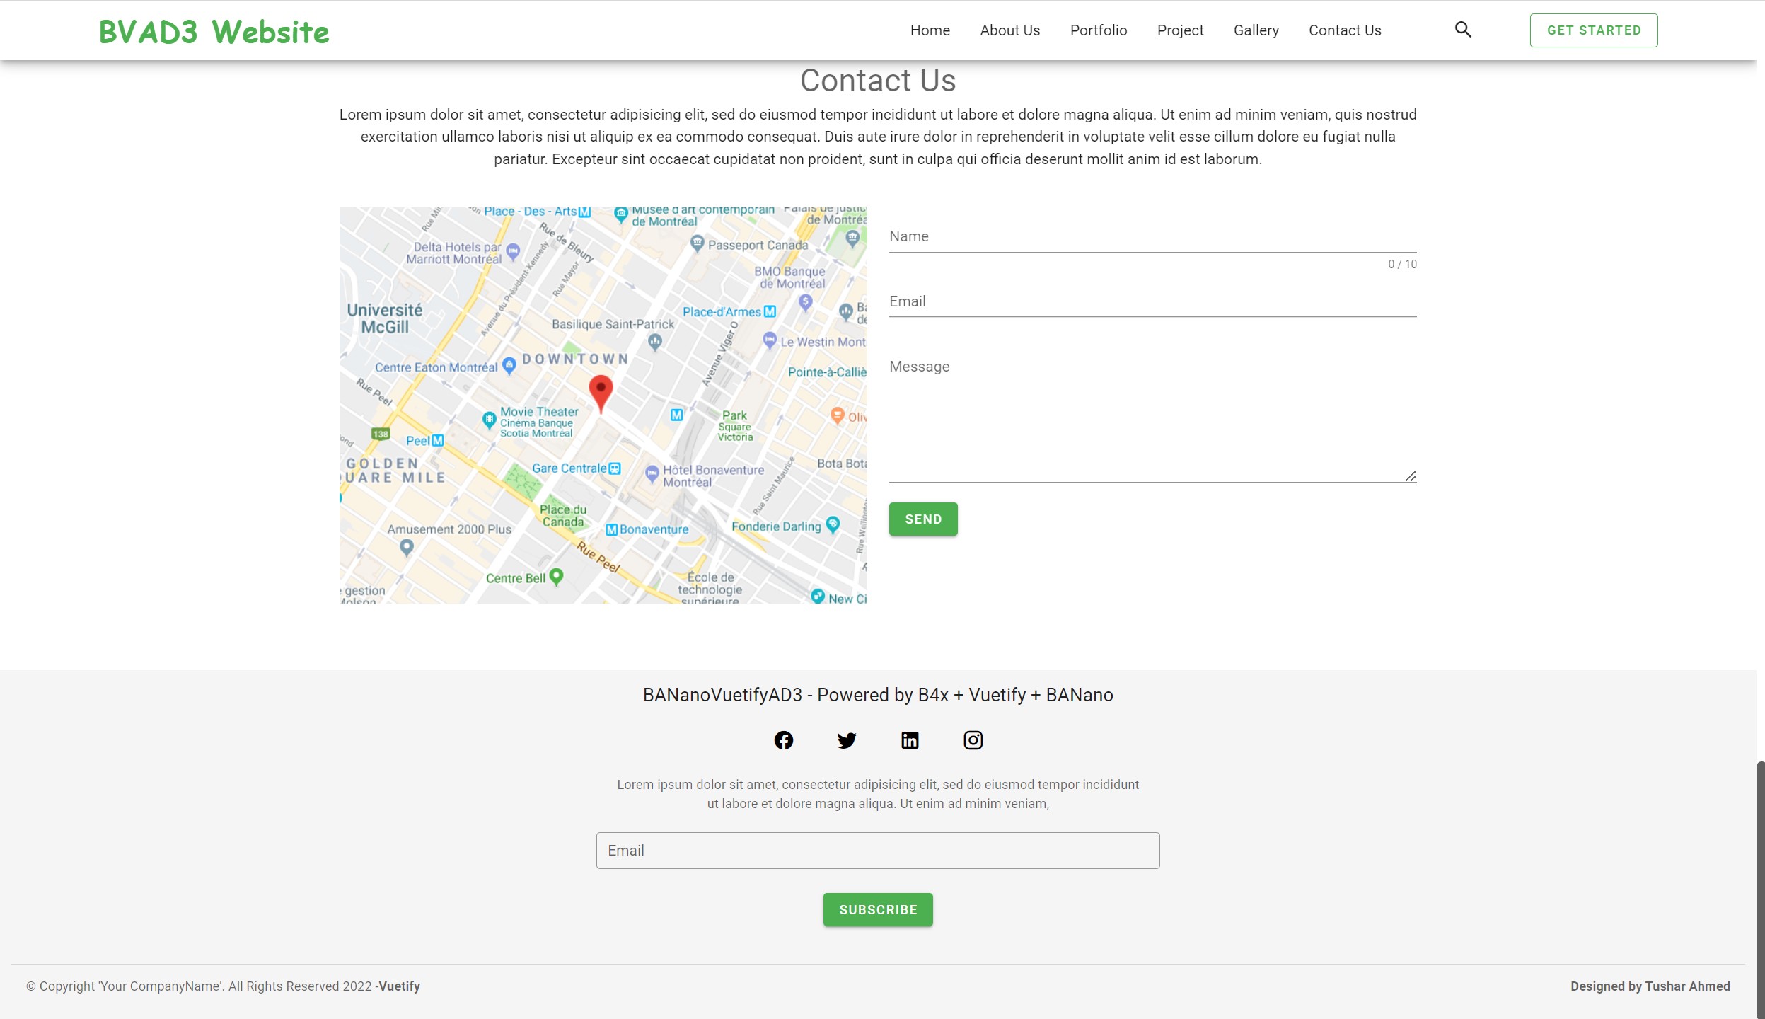Screen dimensions: 1765x1019
Task: Go to the Home menu item
Action: (x=930, y=30)
